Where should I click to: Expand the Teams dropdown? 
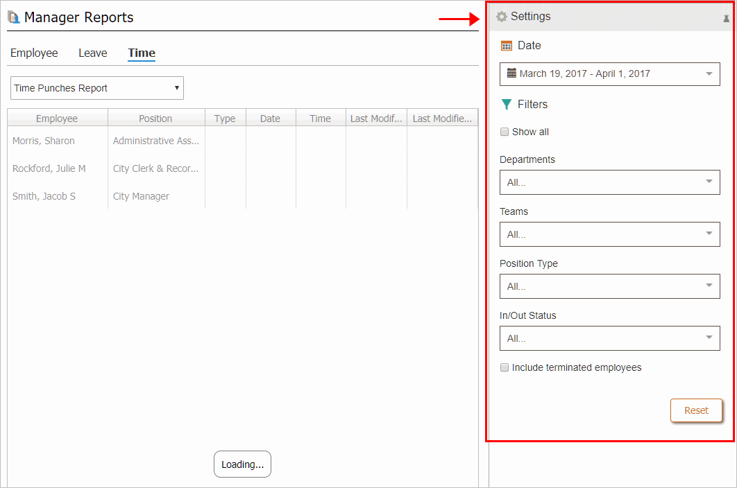pos(609,234)
